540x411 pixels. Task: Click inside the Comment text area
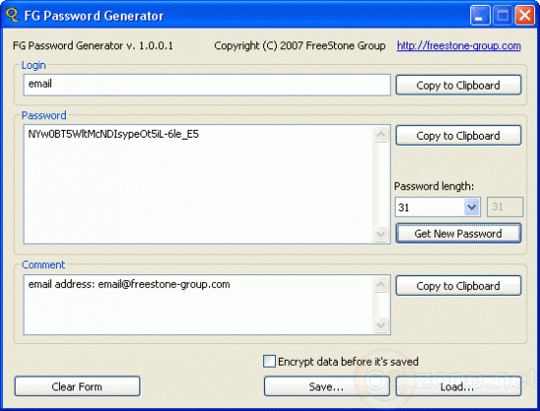coord(198,305)
